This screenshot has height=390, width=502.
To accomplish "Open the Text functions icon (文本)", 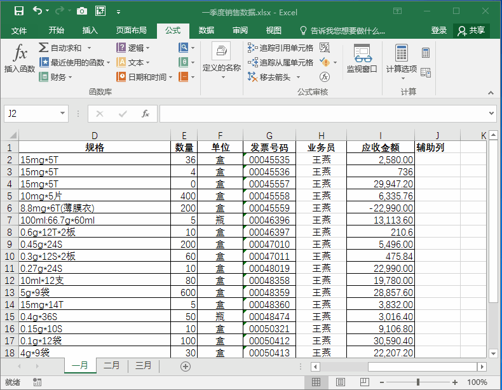I will [x=121, y=62].
